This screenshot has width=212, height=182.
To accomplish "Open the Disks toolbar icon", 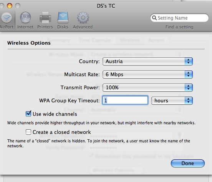I will pyautogui.click(x=63, y=18).
